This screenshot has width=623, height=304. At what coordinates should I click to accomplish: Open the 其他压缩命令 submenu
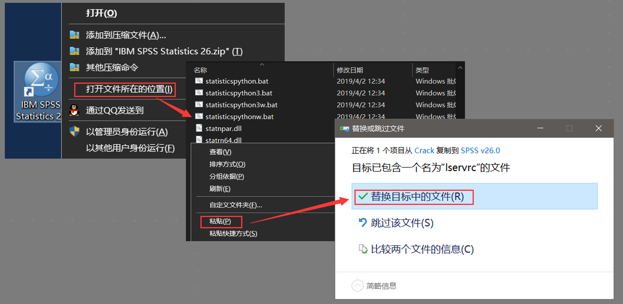112,67
